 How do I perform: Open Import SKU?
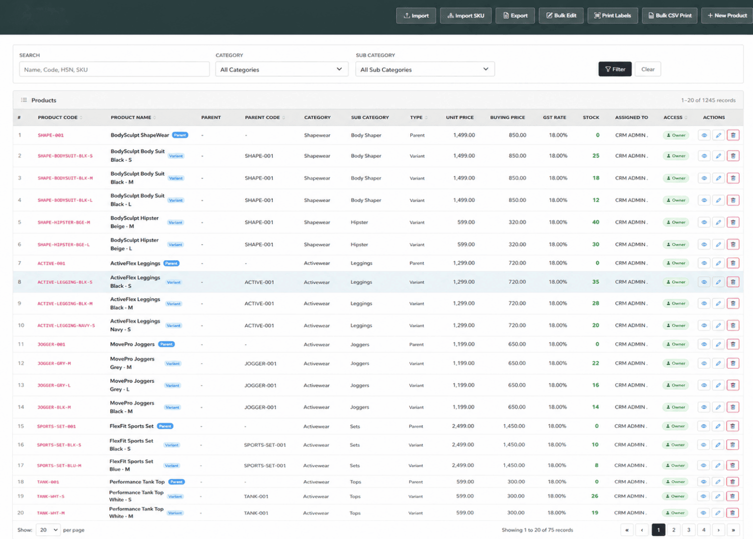(x=466, y=16)
